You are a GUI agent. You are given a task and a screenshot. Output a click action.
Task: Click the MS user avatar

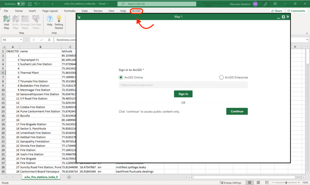coord(255,4)
